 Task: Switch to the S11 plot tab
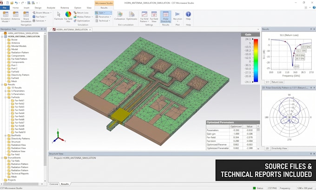(267, 82)
